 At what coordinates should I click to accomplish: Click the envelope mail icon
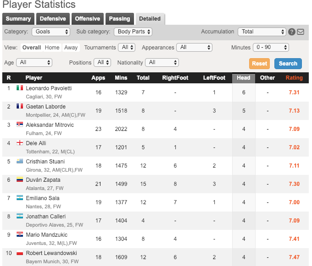tap(301, 32)
